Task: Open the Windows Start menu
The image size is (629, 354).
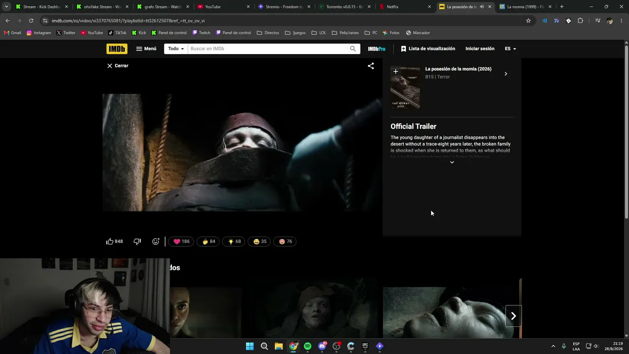Action: [250, 346]
